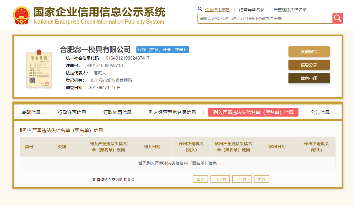354x206 pixels.
Task: Switch to the 行政处罚信息 tab
Action: [117, 112]
